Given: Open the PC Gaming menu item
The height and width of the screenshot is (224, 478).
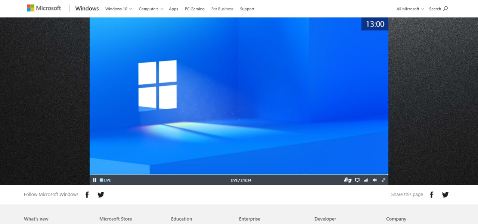Looking at the screenshot, I should click(x=195, y=9).
